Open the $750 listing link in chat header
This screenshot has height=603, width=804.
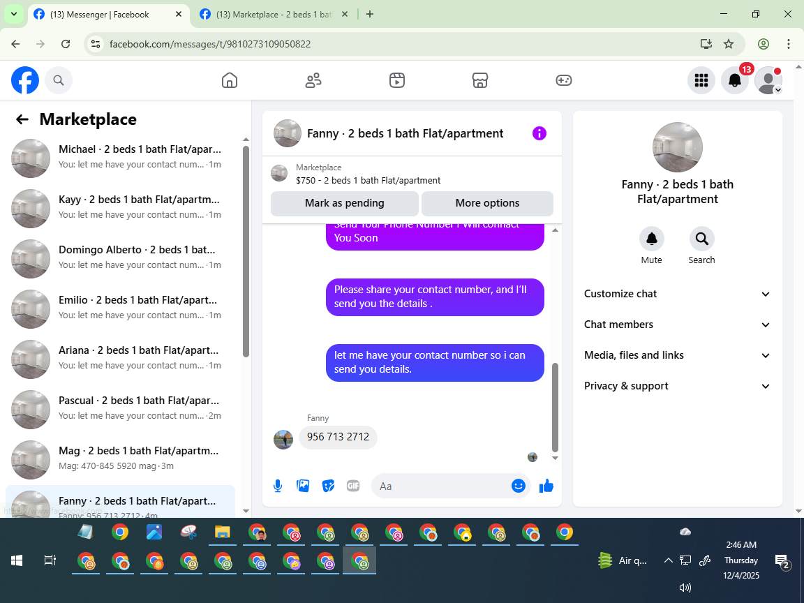368,181
